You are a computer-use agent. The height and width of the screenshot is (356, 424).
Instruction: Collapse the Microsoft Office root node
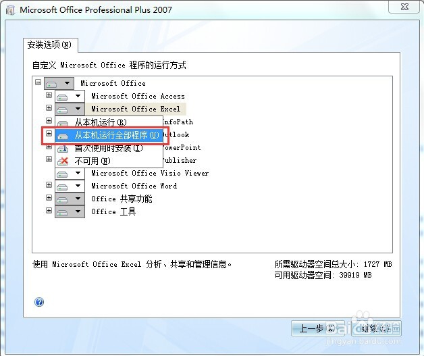(x=38, y=82)
